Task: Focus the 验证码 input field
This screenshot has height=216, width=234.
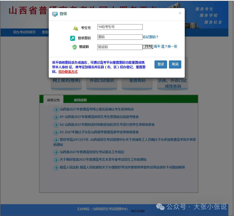Action: tap(120, 47)
